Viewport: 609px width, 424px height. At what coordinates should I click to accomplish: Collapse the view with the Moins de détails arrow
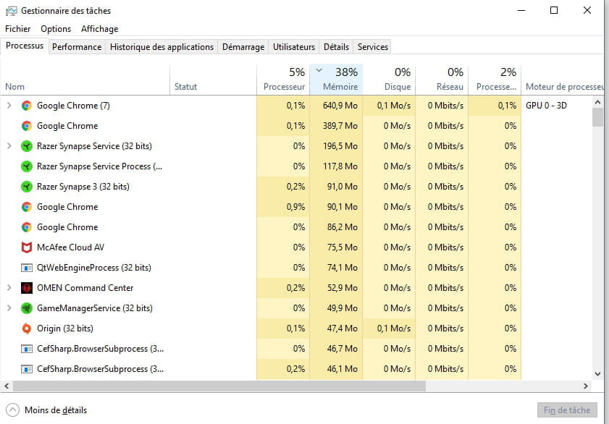pos(12,410)
